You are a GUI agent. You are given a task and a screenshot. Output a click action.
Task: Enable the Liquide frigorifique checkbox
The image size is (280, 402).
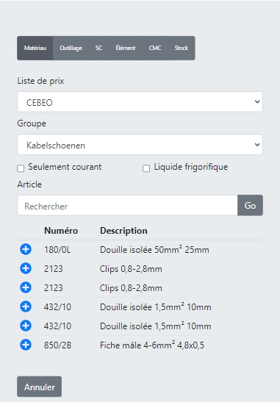[146, 168]
